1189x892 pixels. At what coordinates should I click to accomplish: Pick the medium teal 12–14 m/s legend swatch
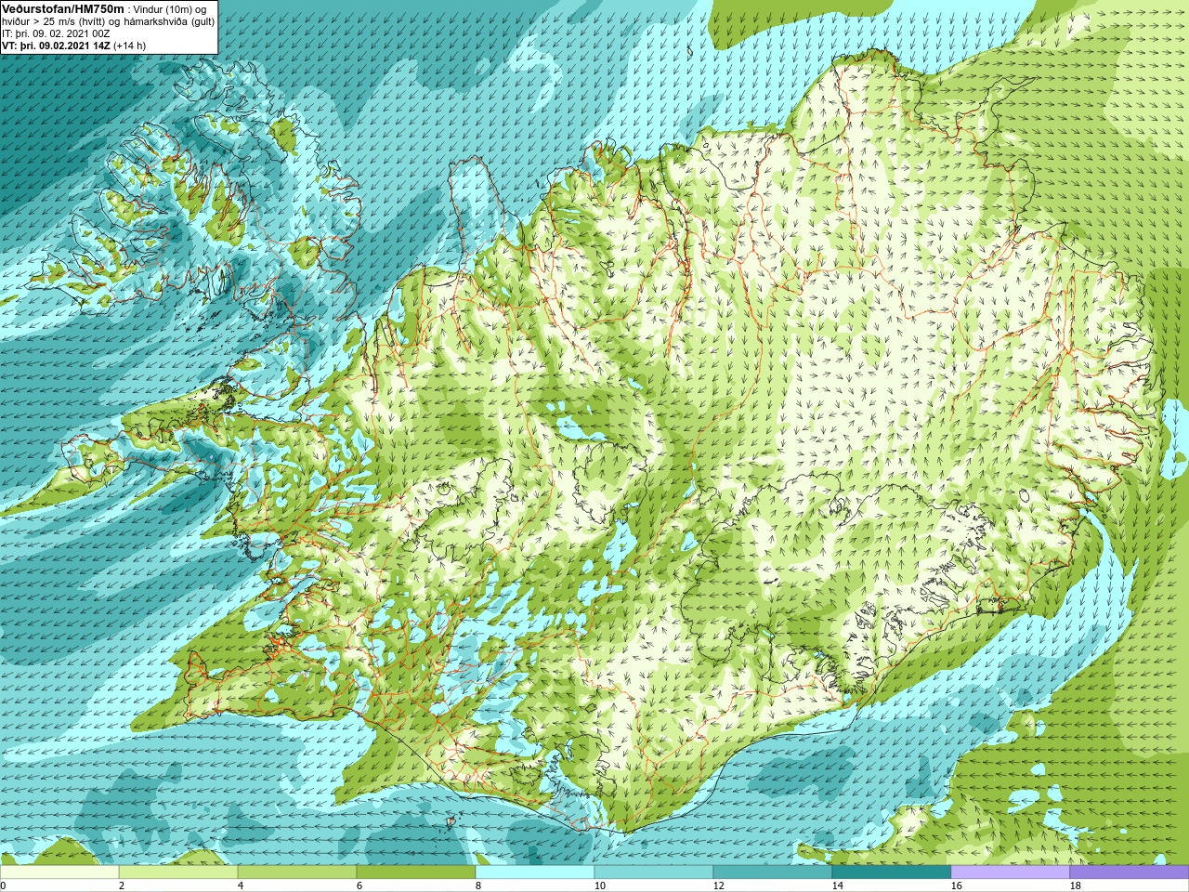pyautogui.click(x=773, y=872)
